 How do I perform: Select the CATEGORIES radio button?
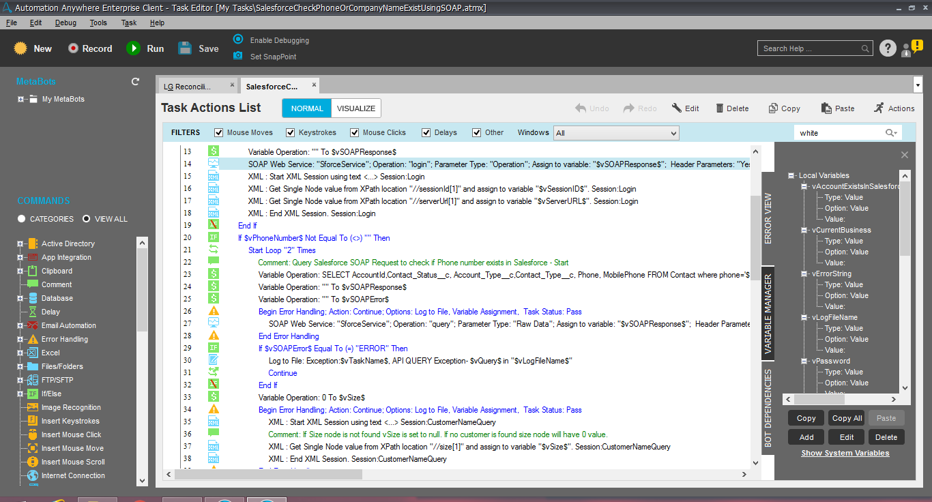coord(22,219)
